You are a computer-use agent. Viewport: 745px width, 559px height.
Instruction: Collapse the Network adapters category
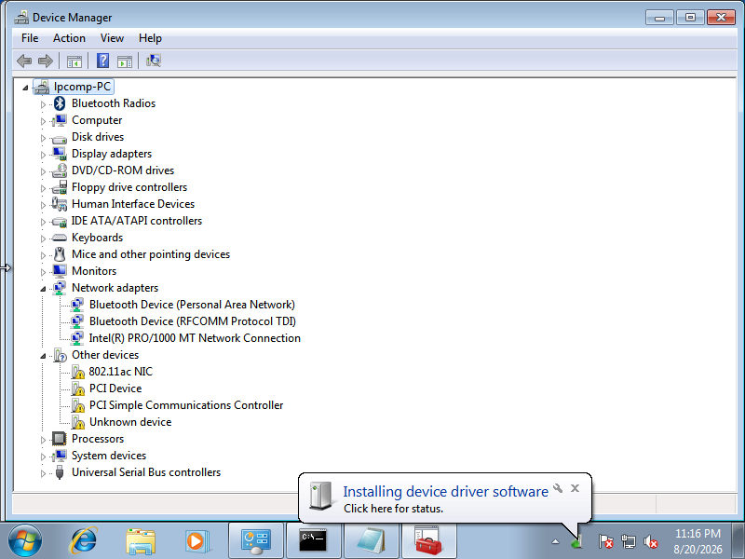[43, 289]
